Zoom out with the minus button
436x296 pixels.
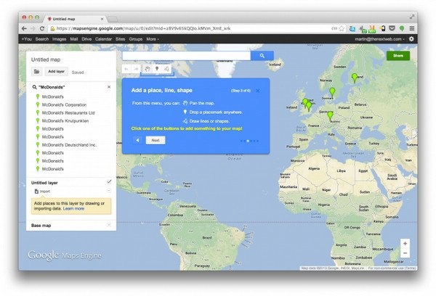tap(405, 253)
